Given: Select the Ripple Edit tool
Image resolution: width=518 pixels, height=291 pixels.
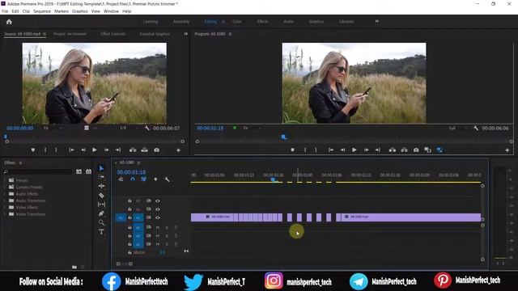Looking at the screenshot, I should coord(101,186).
